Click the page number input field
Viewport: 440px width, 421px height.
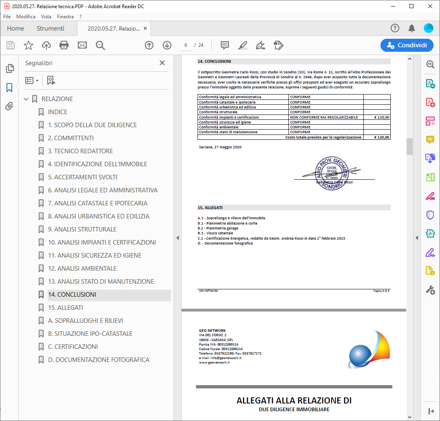pos(186,45)
